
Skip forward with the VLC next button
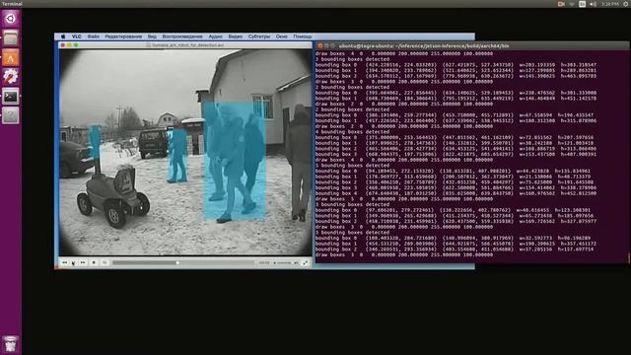pos(83,263)
